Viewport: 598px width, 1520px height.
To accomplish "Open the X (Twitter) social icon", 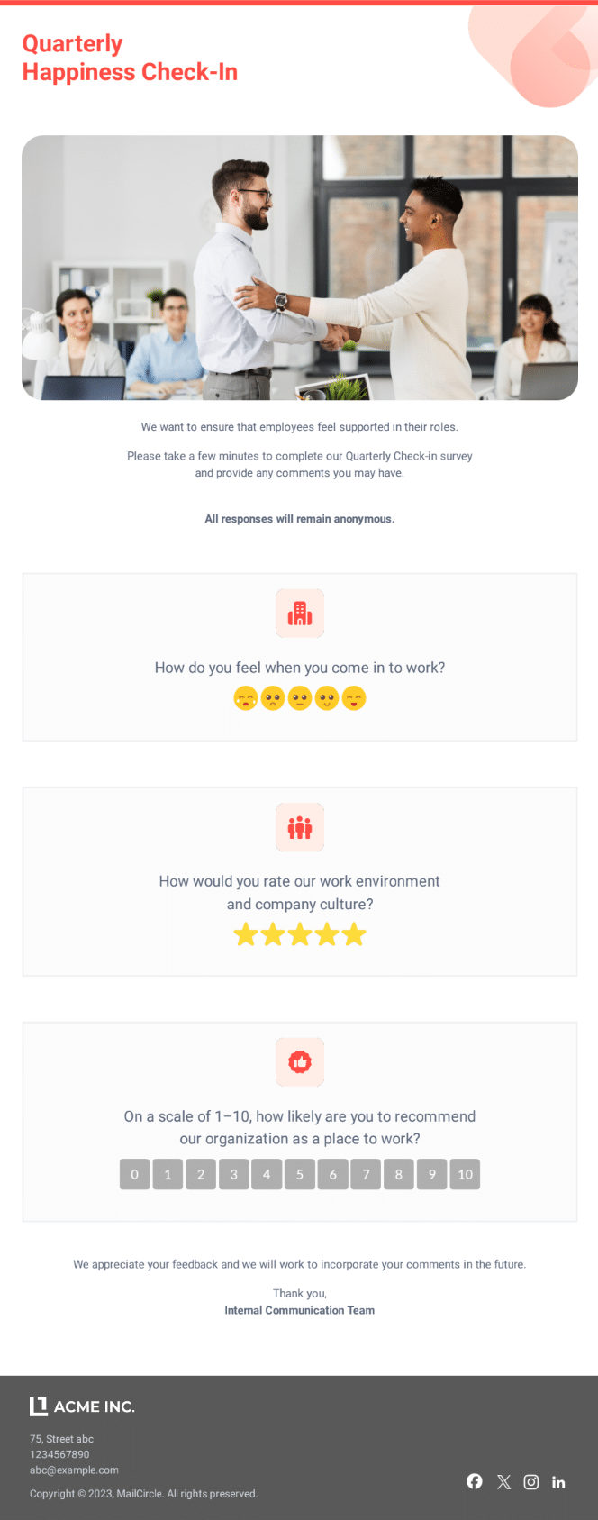I will click(x=503, y=1482).
